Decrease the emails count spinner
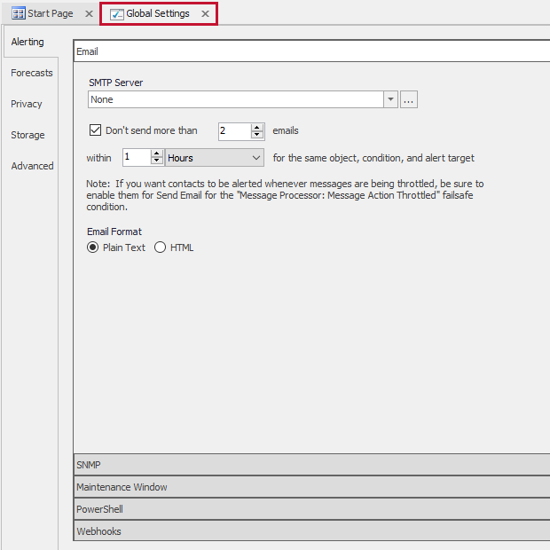This screenshot has width=550, height=550. (257, 136)
